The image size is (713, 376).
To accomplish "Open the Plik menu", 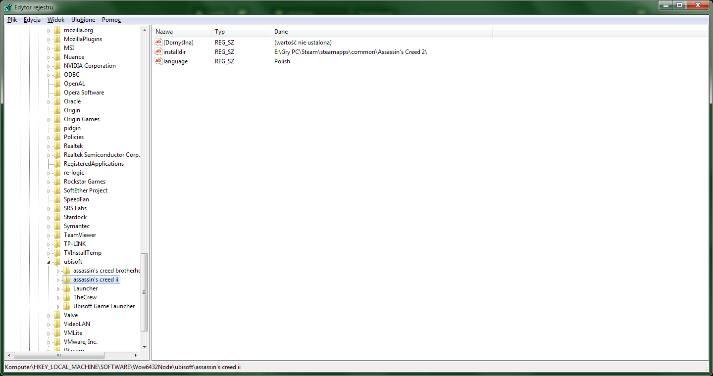I will point(12,20).
